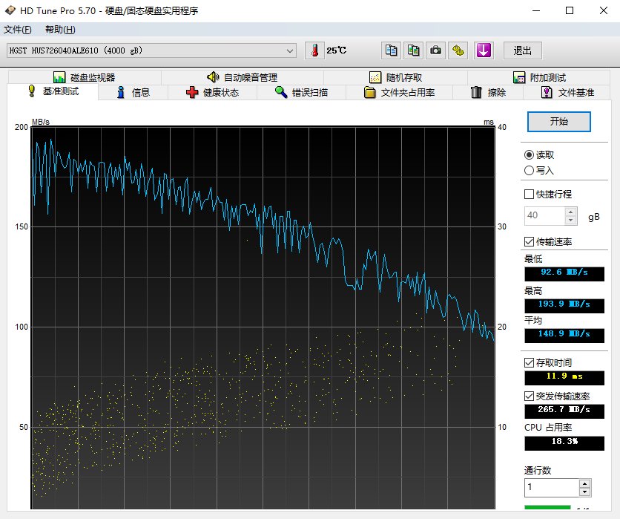Open the 文件夹占用率 tab
This screenshot has width=620, height=519.
[x=399, y=93]
